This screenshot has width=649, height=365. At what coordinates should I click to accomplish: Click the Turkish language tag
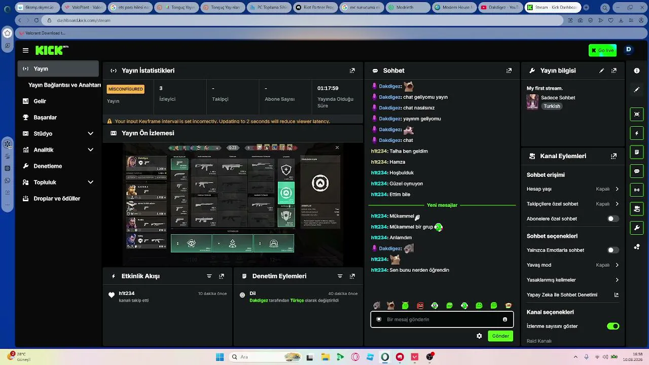[552, 106]
